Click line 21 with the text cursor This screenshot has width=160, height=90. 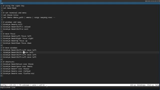click(x=18, y=52)
